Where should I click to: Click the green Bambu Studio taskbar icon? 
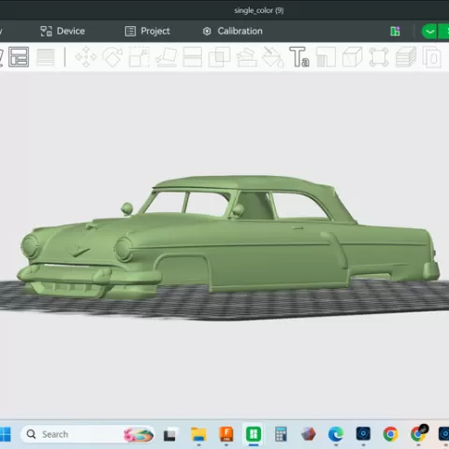point(253,434)
